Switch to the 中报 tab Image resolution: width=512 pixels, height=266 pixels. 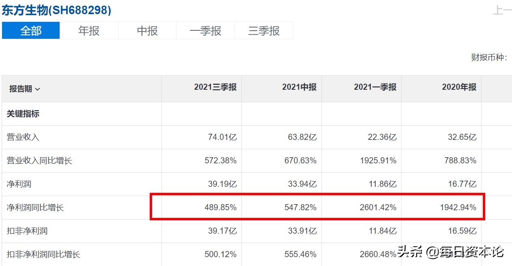[147, 31]
